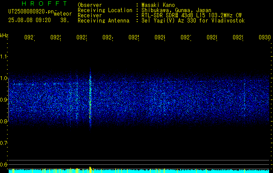Select the 3el Yagi(V) Az 330 antenna text
Image resolution: width=273 pixels, height=173 pixels.
click(193, 21)
